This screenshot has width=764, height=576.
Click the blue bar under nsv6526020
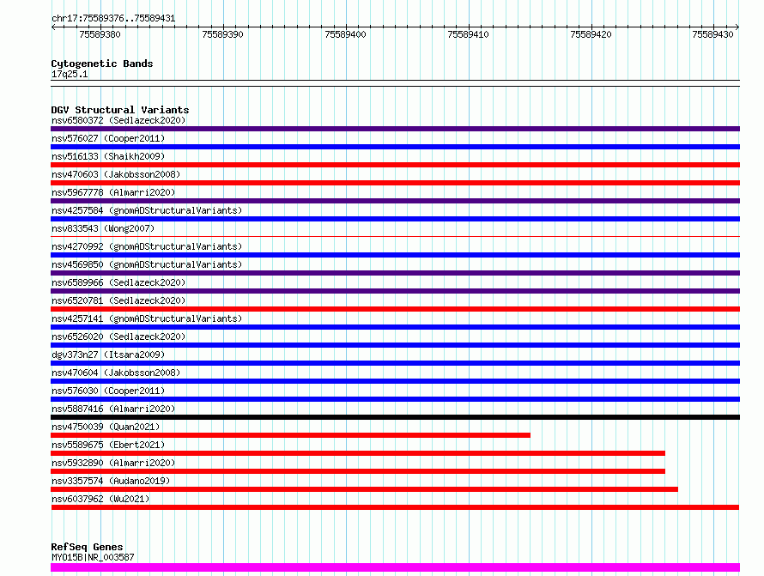click(x=395, y=345)
